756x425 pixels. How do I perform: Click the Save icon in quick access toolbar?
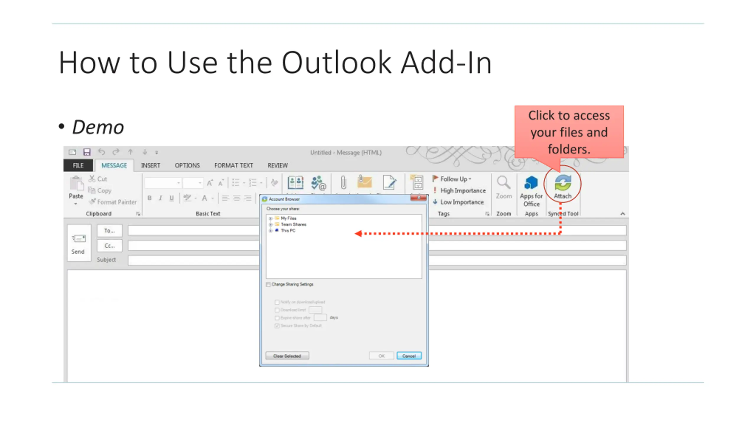click(x=87, y=152)
